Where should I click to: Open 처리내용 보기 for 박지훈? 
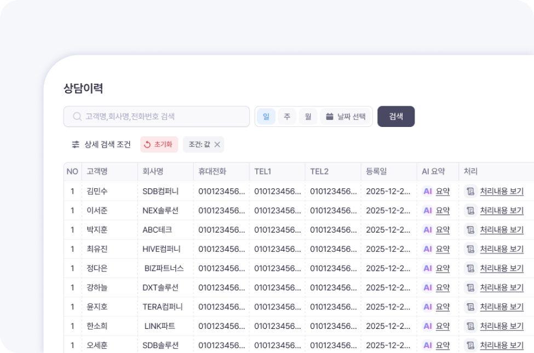coord(502,230)
